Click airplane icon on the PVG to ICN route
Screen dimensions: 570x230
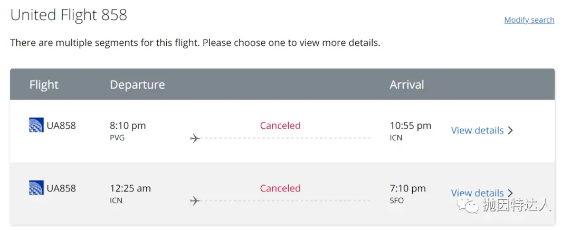(195, 139)
